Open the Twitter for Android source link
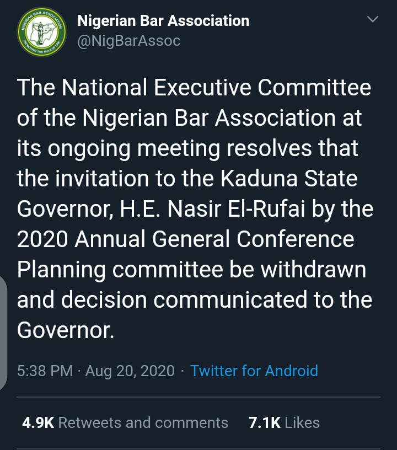Screen dimensions: 397x450 coord(254,371)
